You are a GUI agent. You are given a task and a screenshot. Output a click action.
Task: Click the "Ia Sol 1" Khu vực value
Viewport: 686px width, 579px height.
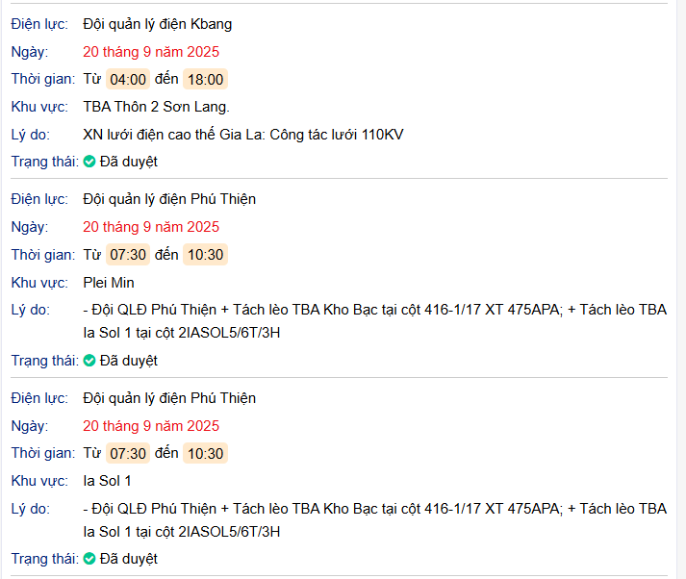108,481
